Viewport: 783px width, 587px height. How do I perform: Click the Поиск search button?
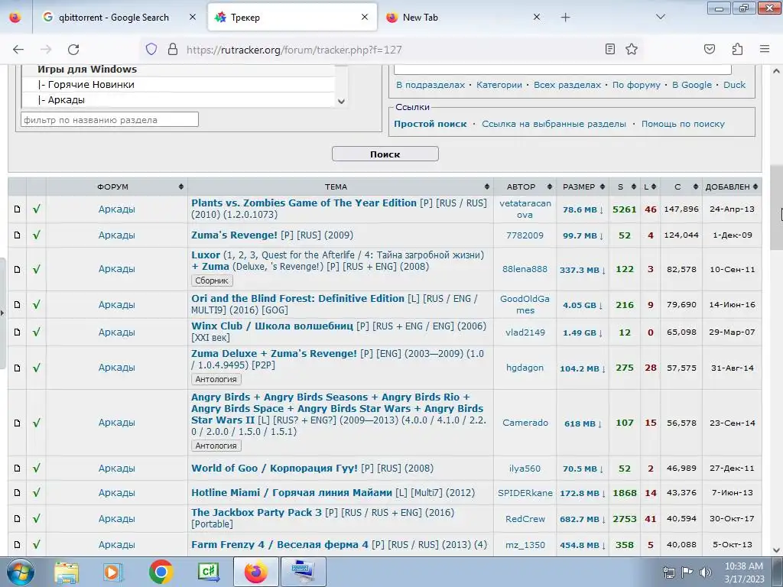(x=385, y=154)
